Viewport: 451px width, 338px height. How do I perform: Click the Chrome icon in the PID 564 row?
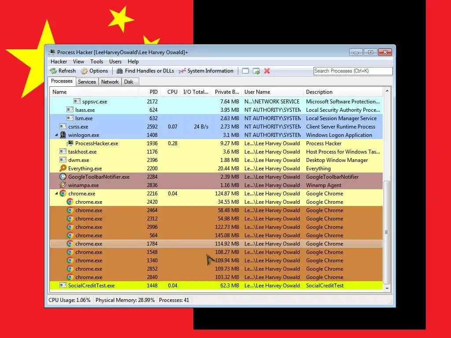pyautogui.click(x=70, y=235)
